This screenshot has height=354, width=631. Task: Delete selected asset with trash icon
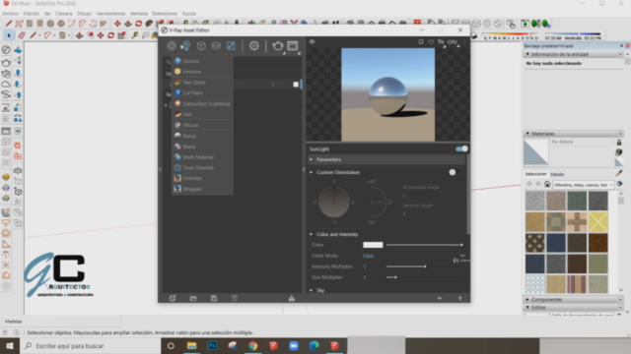tap(235, 298)
